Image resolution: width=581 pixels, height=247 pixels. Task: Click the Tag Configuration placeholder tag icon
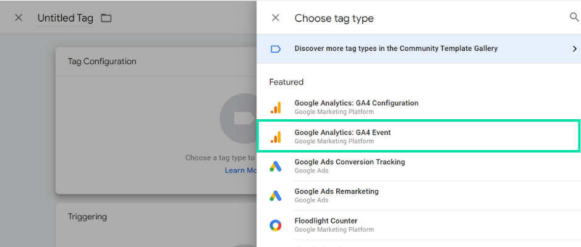(x=242, y=118)
